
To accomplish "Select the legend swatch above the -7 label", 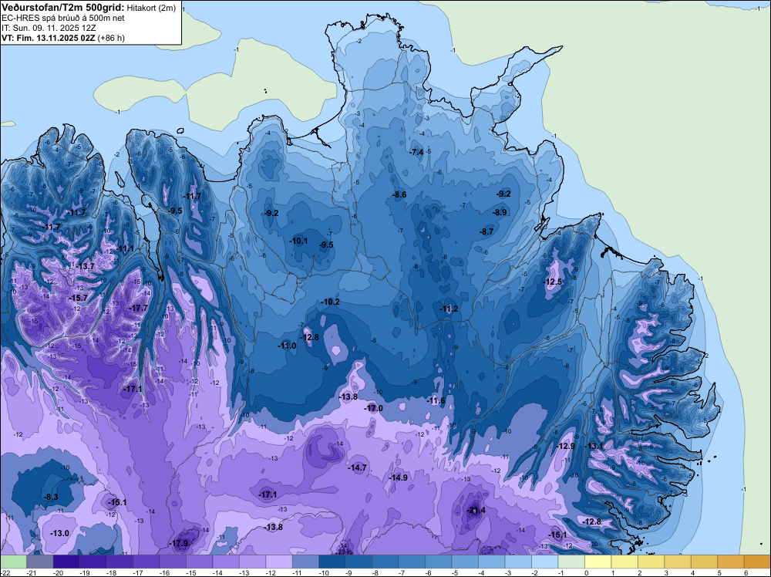I will pos(412,562).
